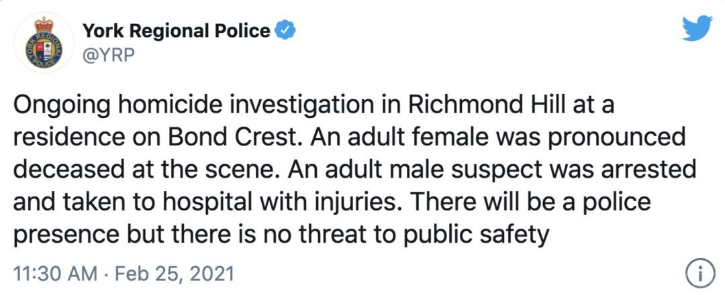Click the word "pronounced" in the tweet

(626, 137)
